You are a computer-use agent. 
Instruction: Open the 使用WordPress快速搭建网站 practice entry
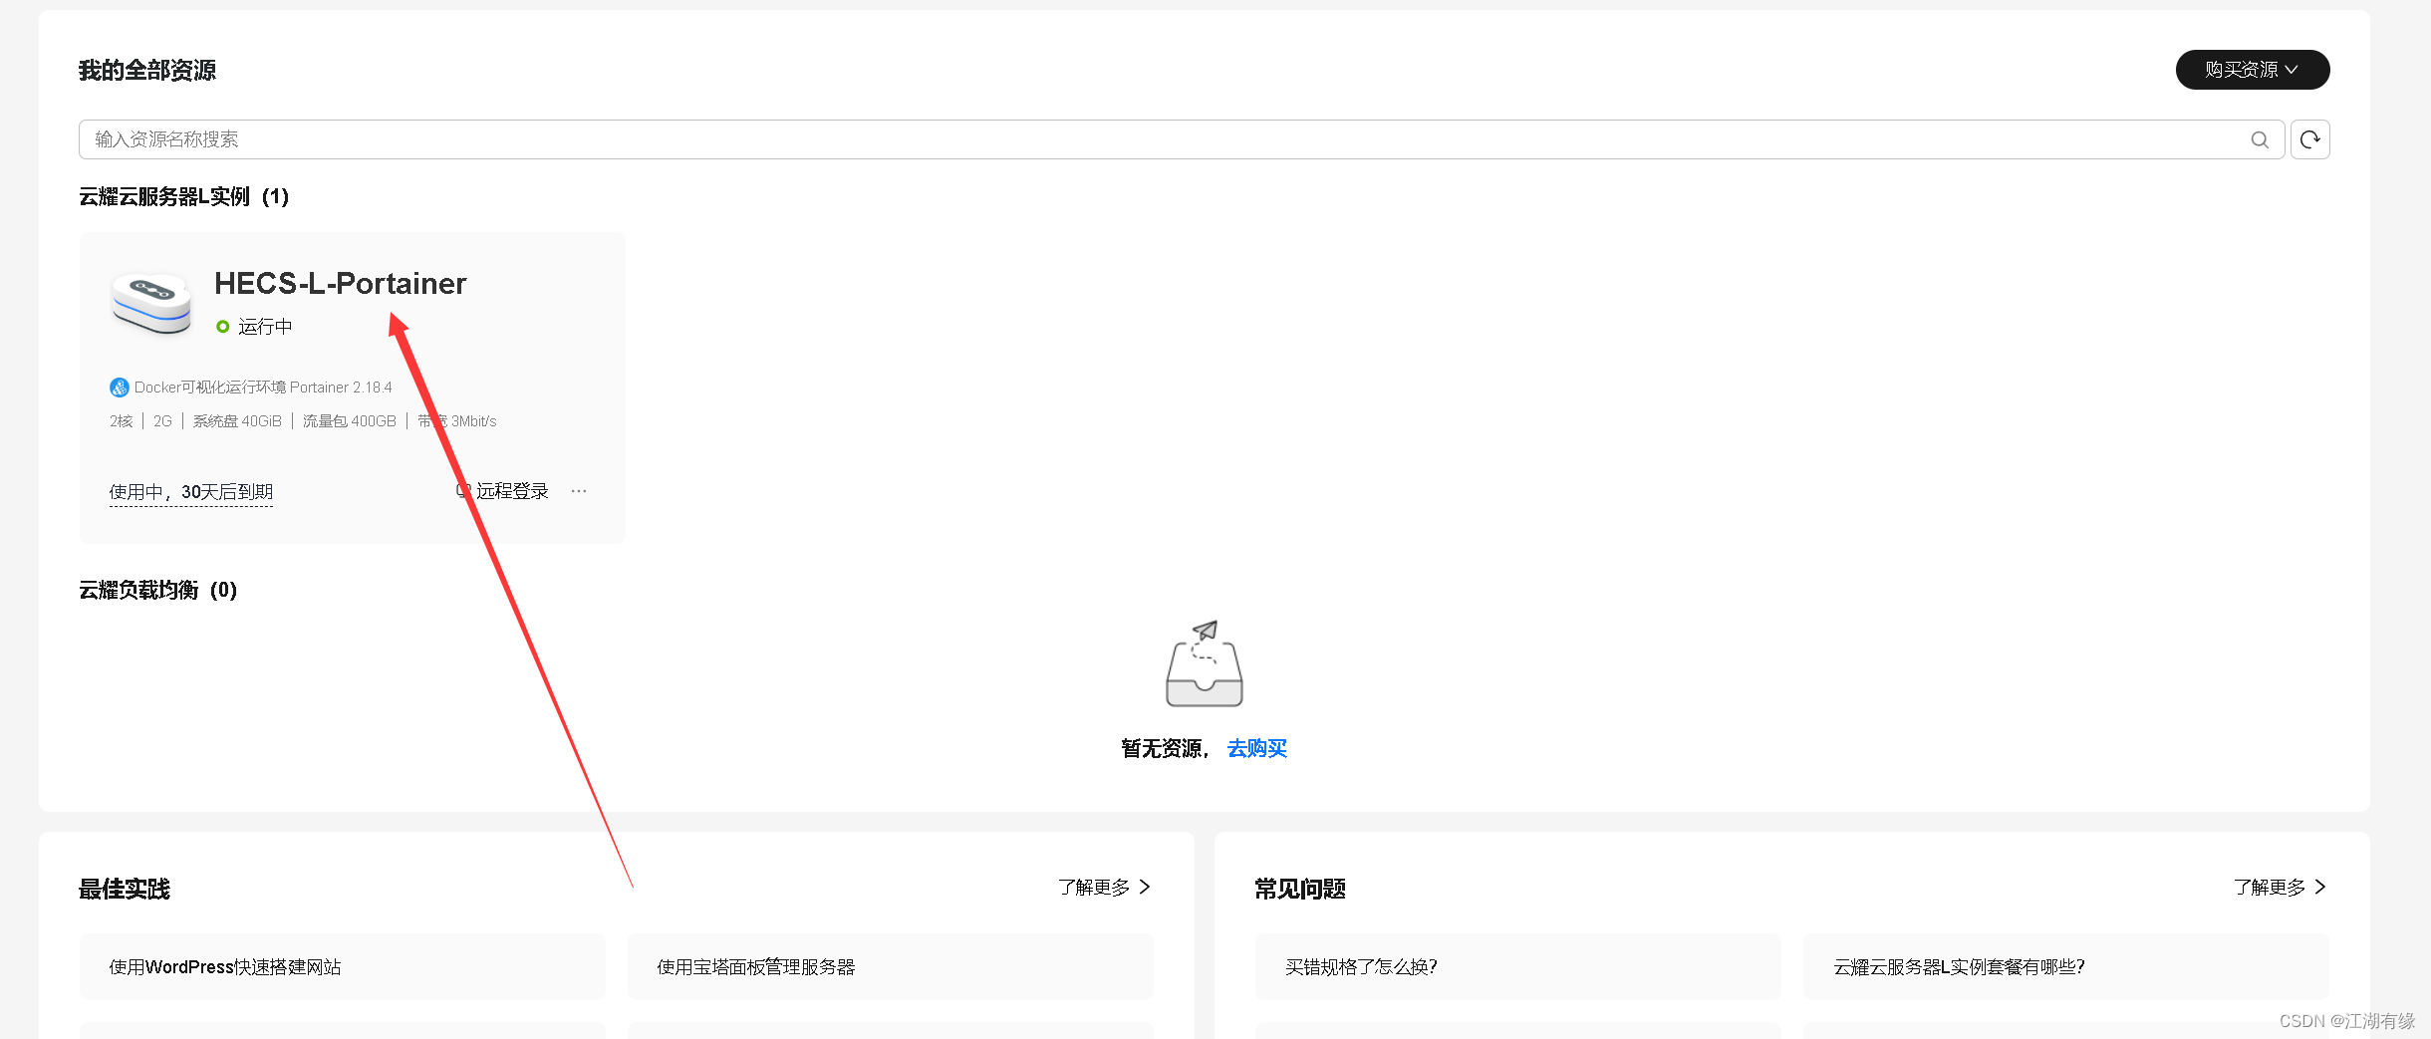[224, 965]
